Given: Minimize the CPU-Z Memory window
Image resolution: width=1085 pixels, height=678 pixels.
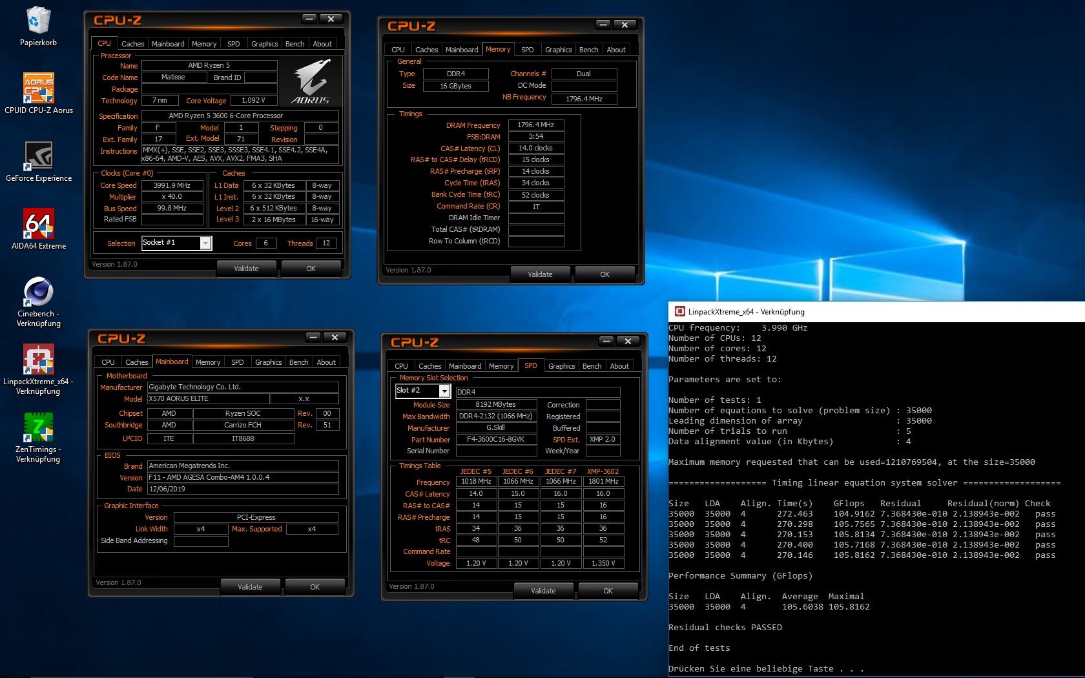Looking at the screenshot, I should click(603, 25).
